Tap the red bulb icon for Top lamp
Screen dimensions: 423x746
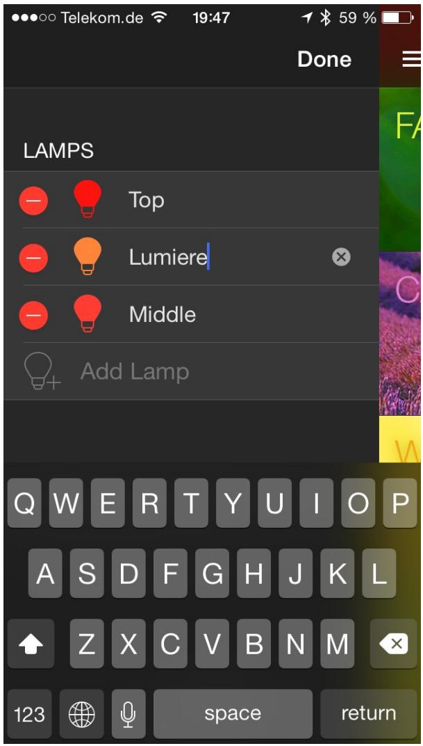click(88, 200)
